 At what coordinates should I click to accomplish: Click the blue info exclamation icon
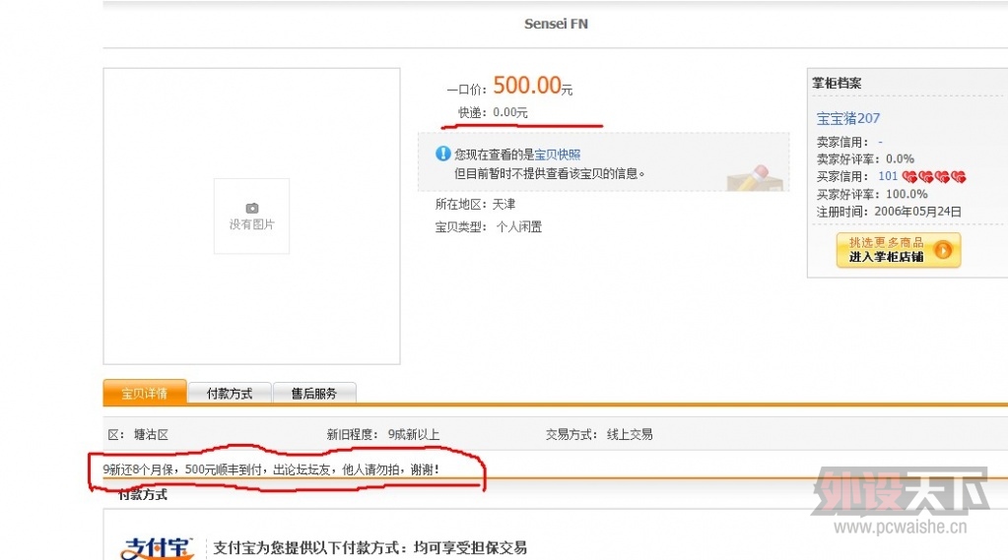[443, 154]
